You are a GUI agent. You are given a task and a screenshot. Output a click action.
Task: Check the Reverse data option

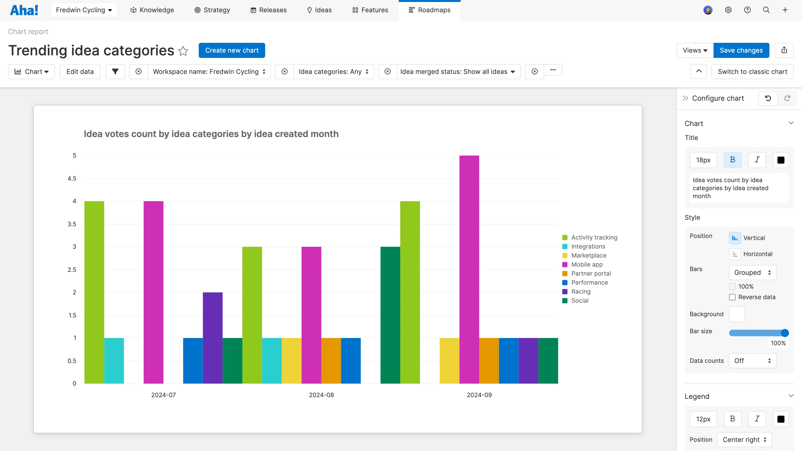coord(732,297)
